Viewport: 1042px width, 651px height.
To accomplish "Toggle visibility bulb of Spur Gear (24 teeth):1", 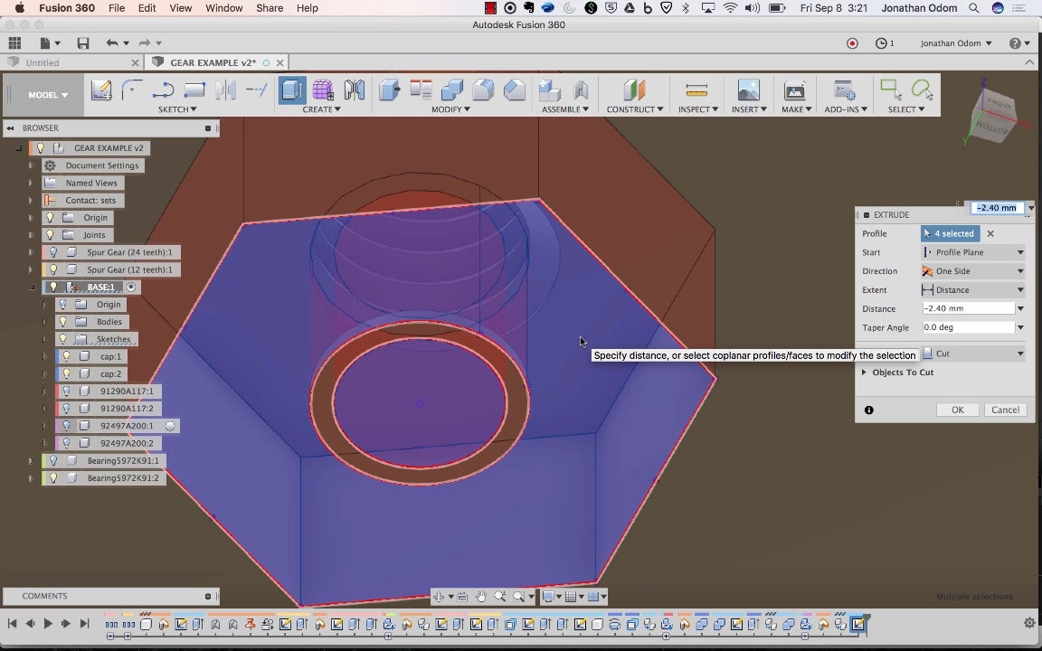I will (x=53, y=252).
